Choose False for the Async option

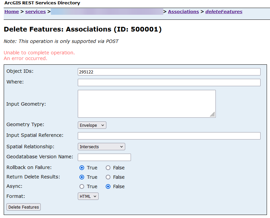[x=108, y=186]
